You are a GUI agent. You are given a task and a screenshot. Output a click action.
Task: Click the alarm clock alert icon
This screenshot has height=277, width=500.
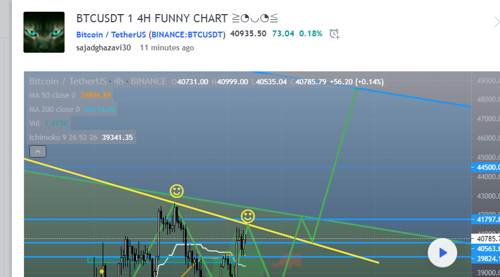coord(335,34)
